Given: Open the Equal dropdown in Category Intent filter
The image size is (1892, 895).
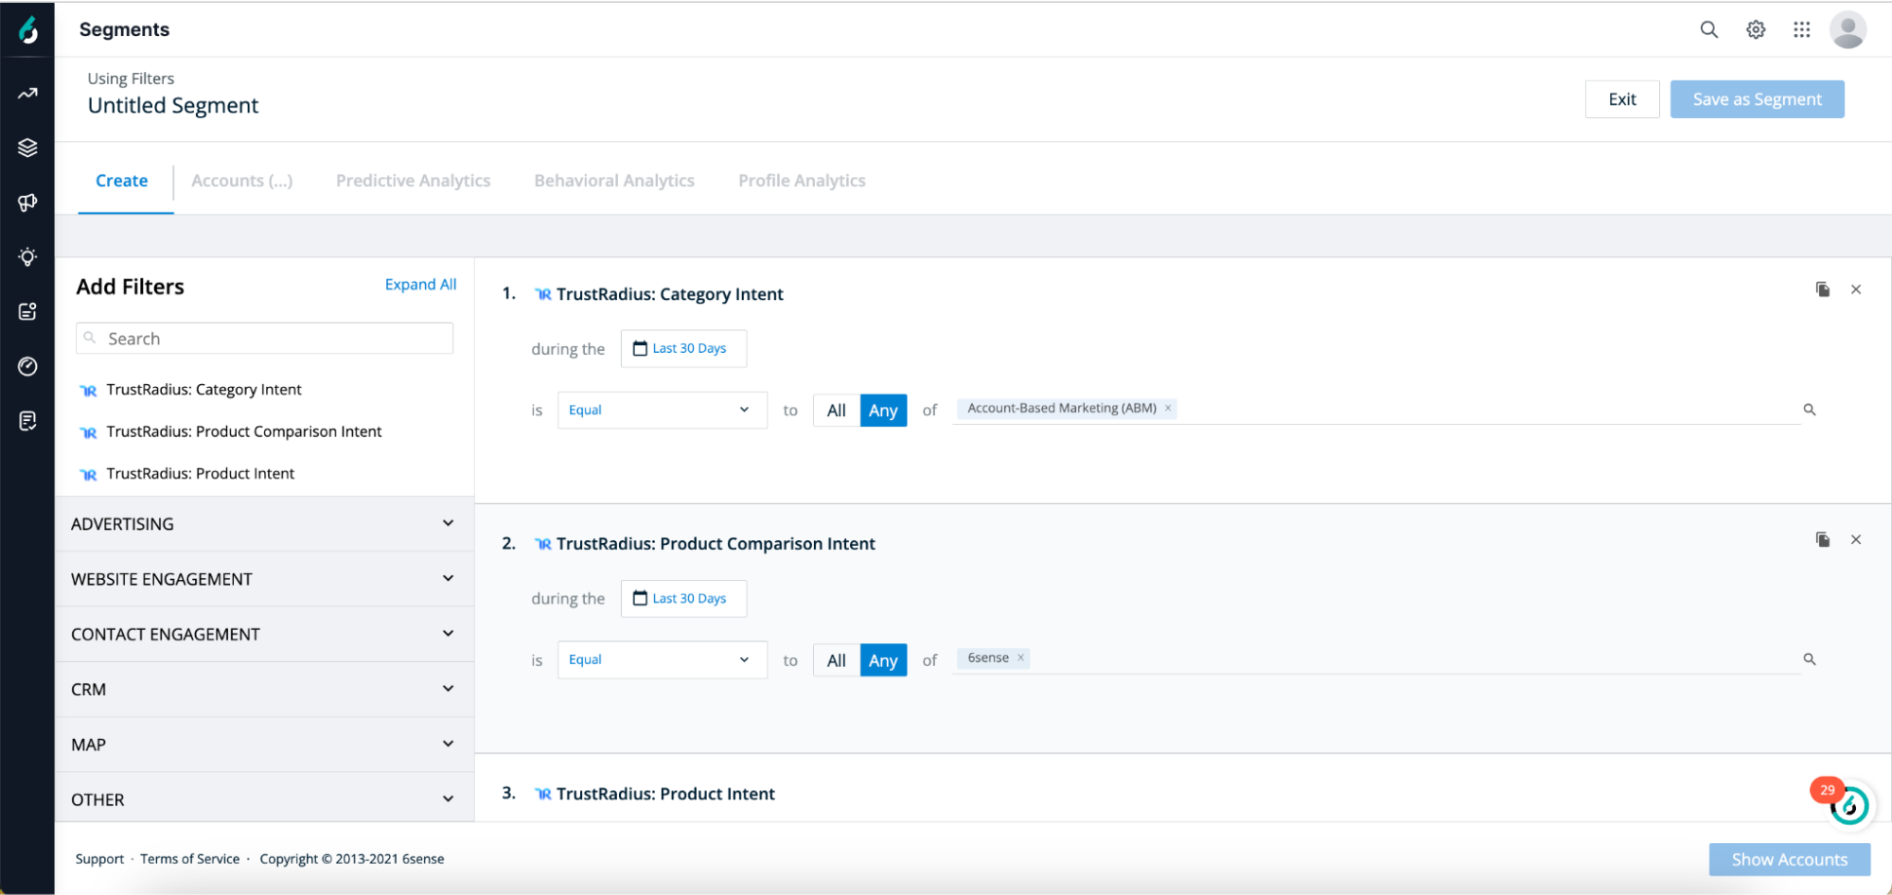Looking at the screenshot, I should click(662, 411).
